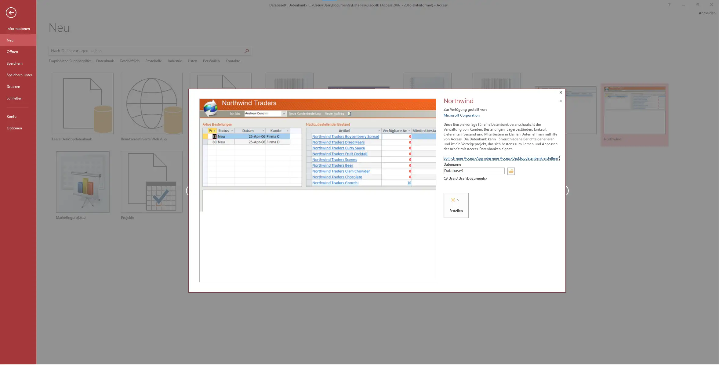
Task: Close the Northwind preview dialog
Action: (561, 92)
